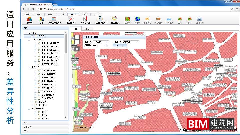Image resolution: width=240 pixels, height=135 pixels.
Task: Open the administrative district dropdown in panel
Action: click(107, 46)
